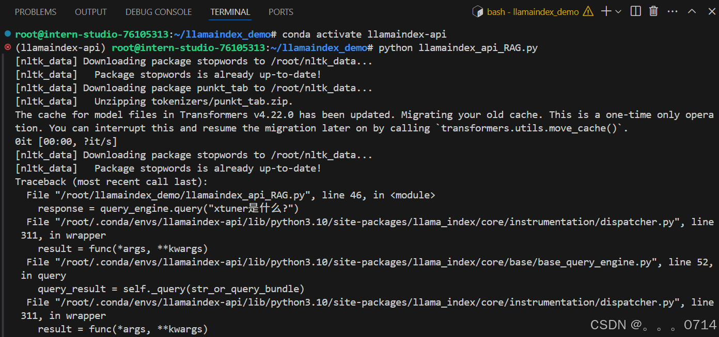Click the bash - llamaindex_demo terminal label
719x337 pixels.
pos(533,11)
